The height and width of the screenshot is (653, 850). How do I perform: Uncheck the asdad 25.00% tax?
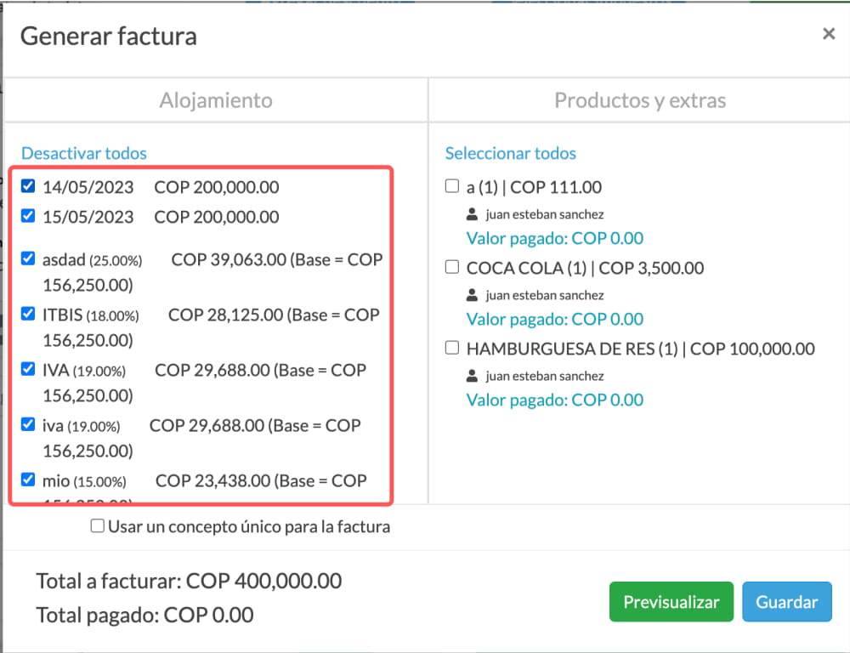point(28,258)
